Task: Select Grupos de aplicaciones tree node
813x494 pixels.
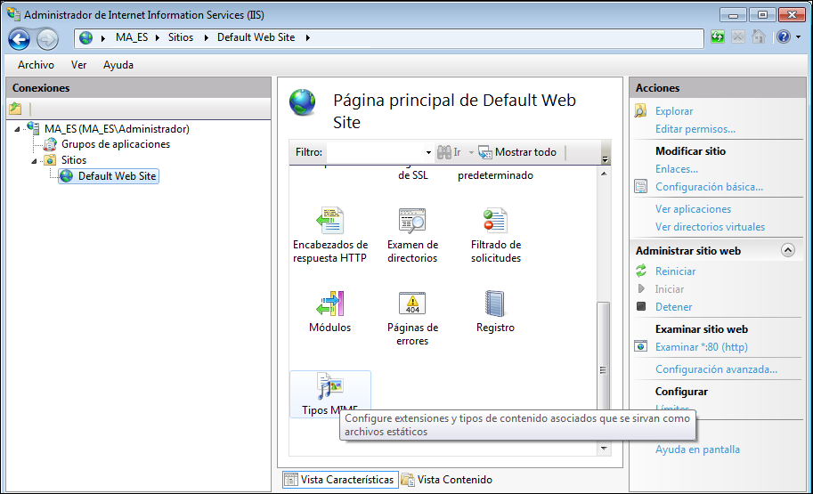Action: pos(115,144)
